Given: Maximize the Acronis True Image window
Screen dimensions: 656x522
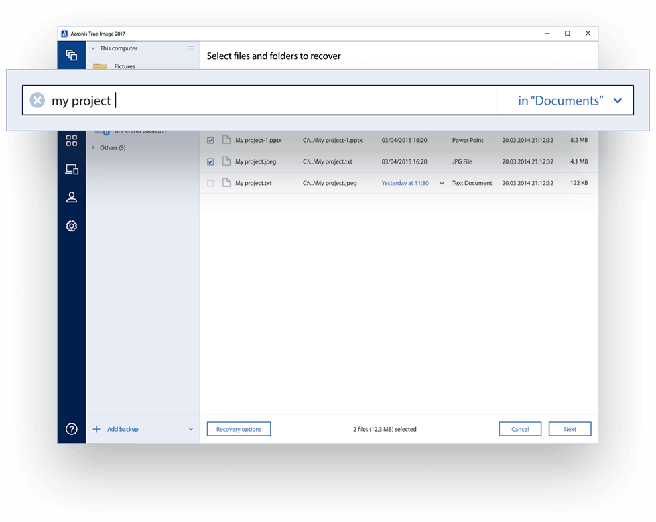Looking at the screenshot, I should pos(568,34).
